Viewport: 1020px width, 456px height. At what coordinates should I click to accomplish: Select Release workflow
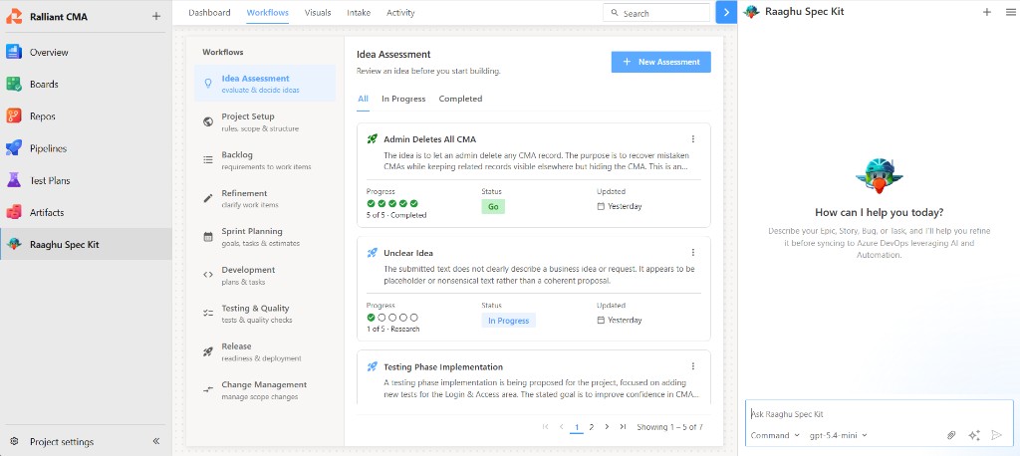point(265,351)
